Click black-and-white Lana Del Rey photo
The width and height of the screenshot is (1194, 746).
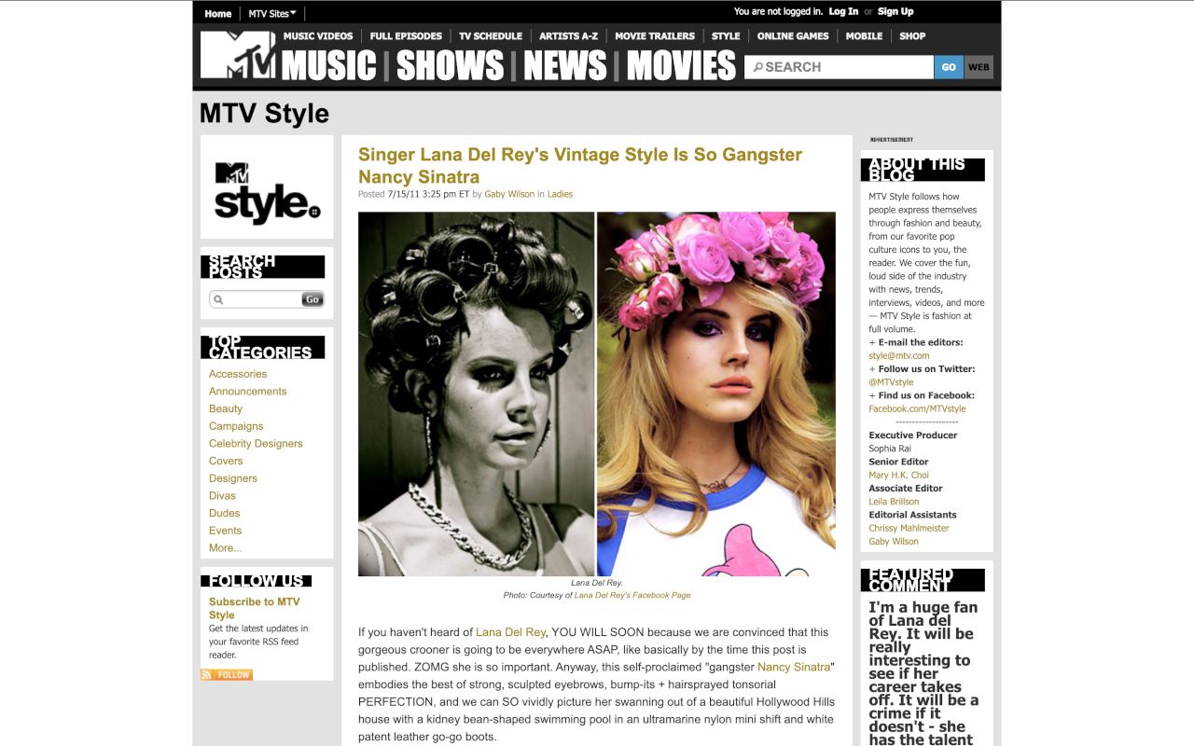[477, 394]
